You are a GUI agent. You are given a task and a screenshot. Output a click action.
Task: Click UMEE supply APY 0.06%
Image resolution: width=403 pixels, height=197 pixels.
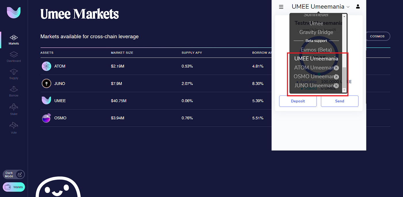click(187, 101)
